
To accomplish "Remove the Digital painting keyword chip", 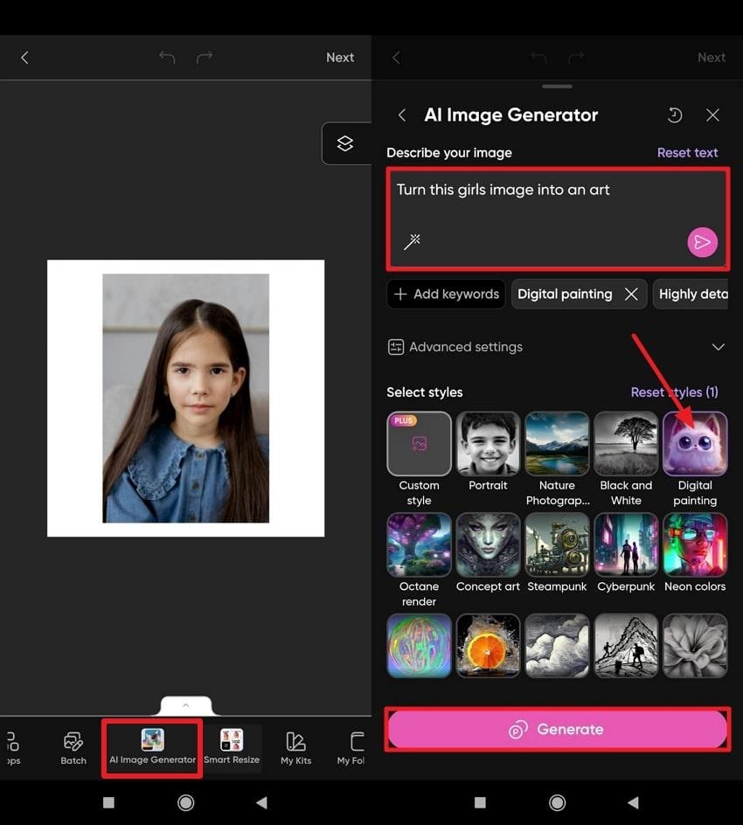I will (631, 294).
